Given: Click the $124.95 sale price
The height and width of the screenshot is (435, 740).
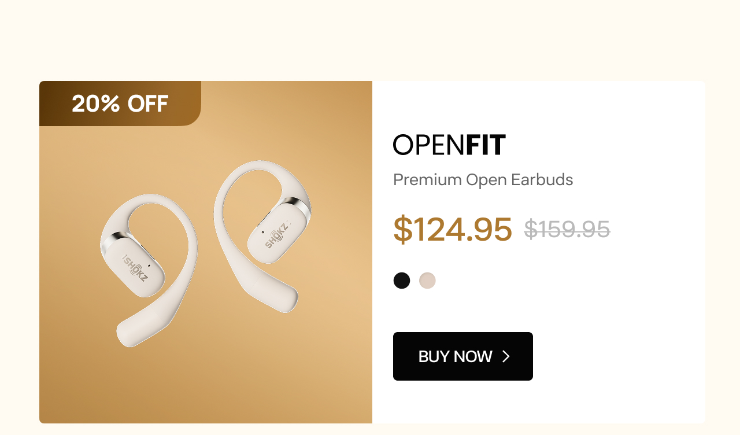Looking at the screenshot, I should pos(453,229).
